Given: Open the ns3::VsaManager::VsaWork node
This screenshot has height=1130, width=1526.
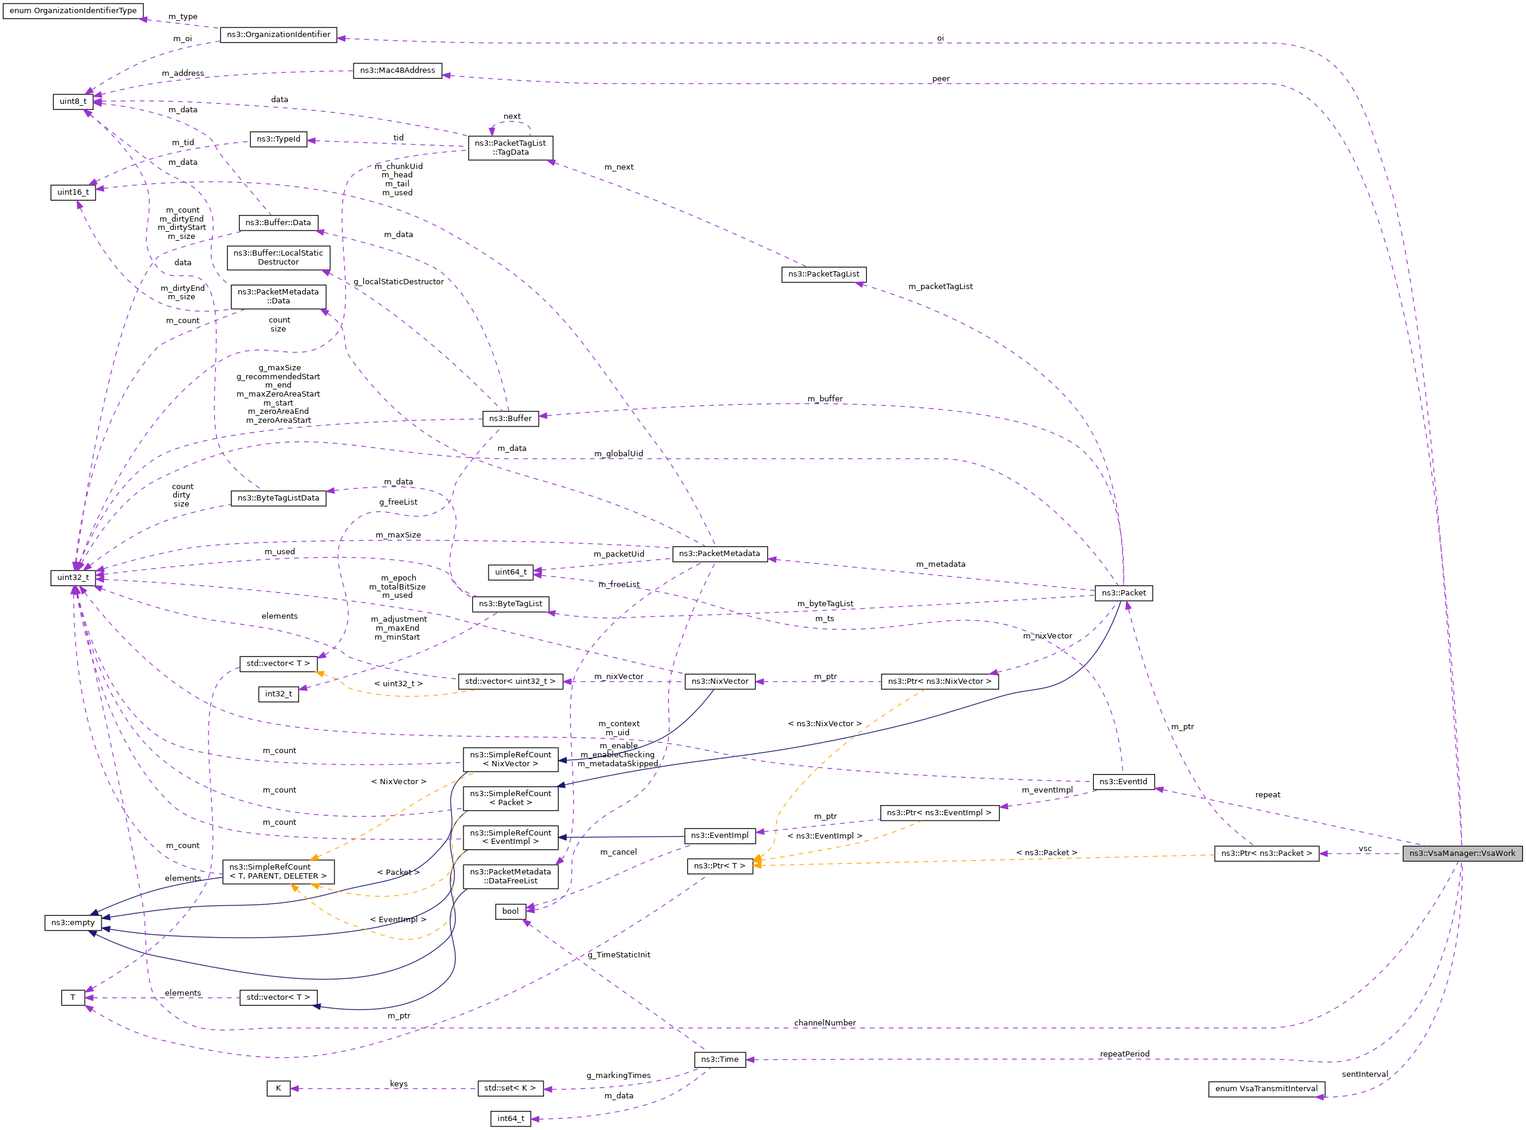Looking at the screenshot, I should (1461, 853).
